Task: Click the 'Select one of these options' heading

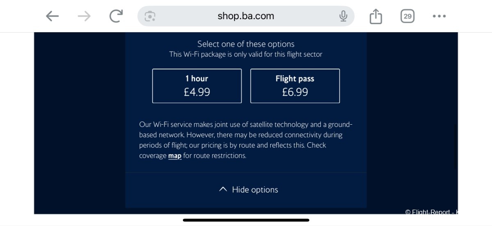Action: (246, 44)
